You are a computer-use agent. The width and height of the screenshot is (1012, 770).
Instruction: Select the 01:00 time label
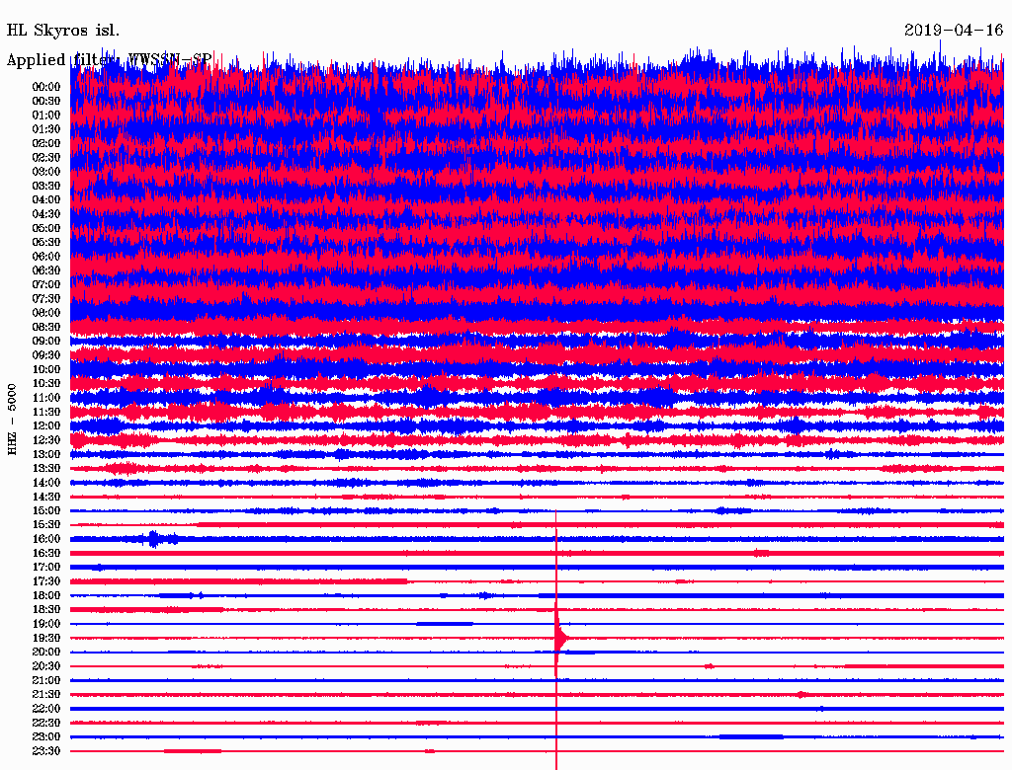pos(46,115)
